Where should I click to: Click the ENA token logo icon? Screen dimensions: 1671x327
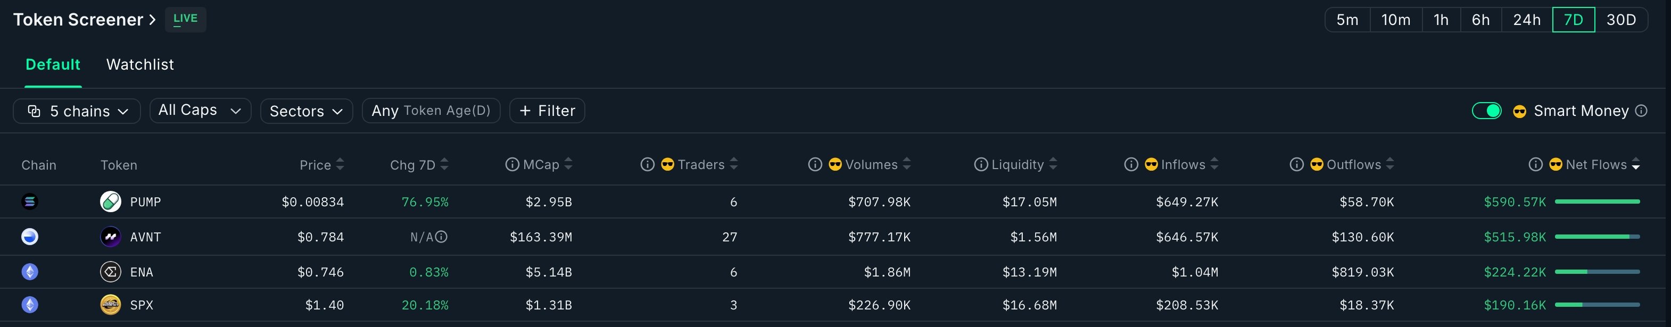110,272
